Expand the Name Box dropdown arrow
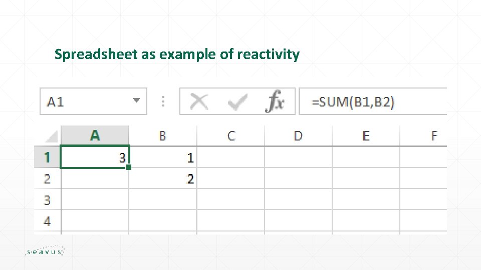 [136, 100]
